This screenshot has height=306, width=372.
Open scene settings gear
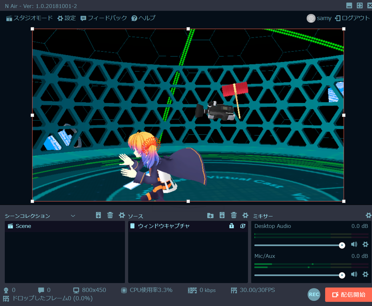pyautogui.click(x=122, y=215)
